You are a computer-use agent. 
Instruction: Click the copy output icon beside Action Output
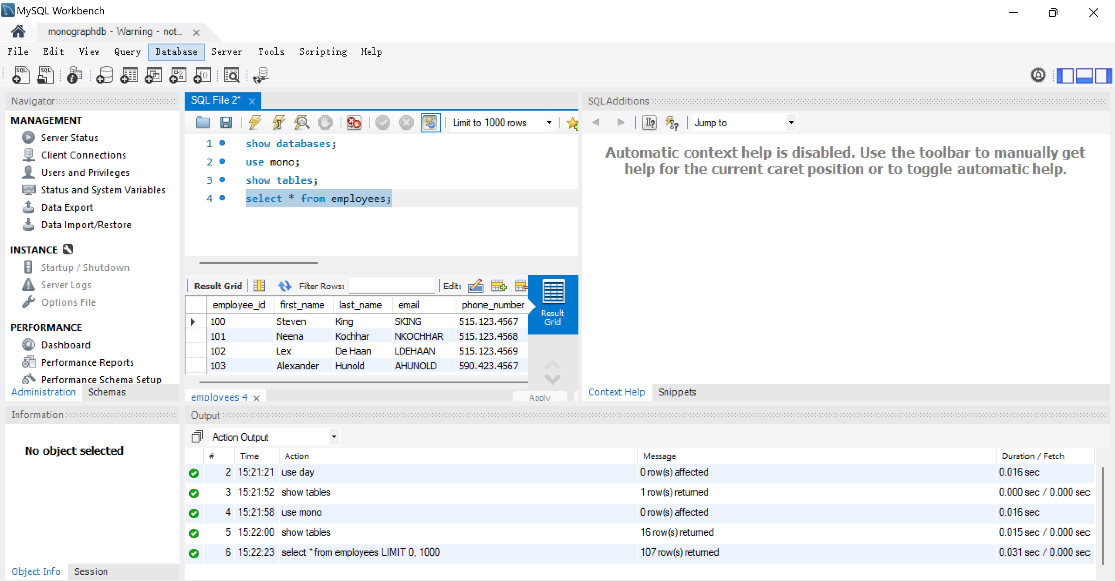[x=197, y=436]
